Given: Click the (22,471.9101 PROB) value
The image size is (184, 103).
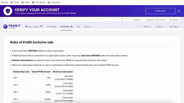Looking at the screenshot, I should pos(64,94).
